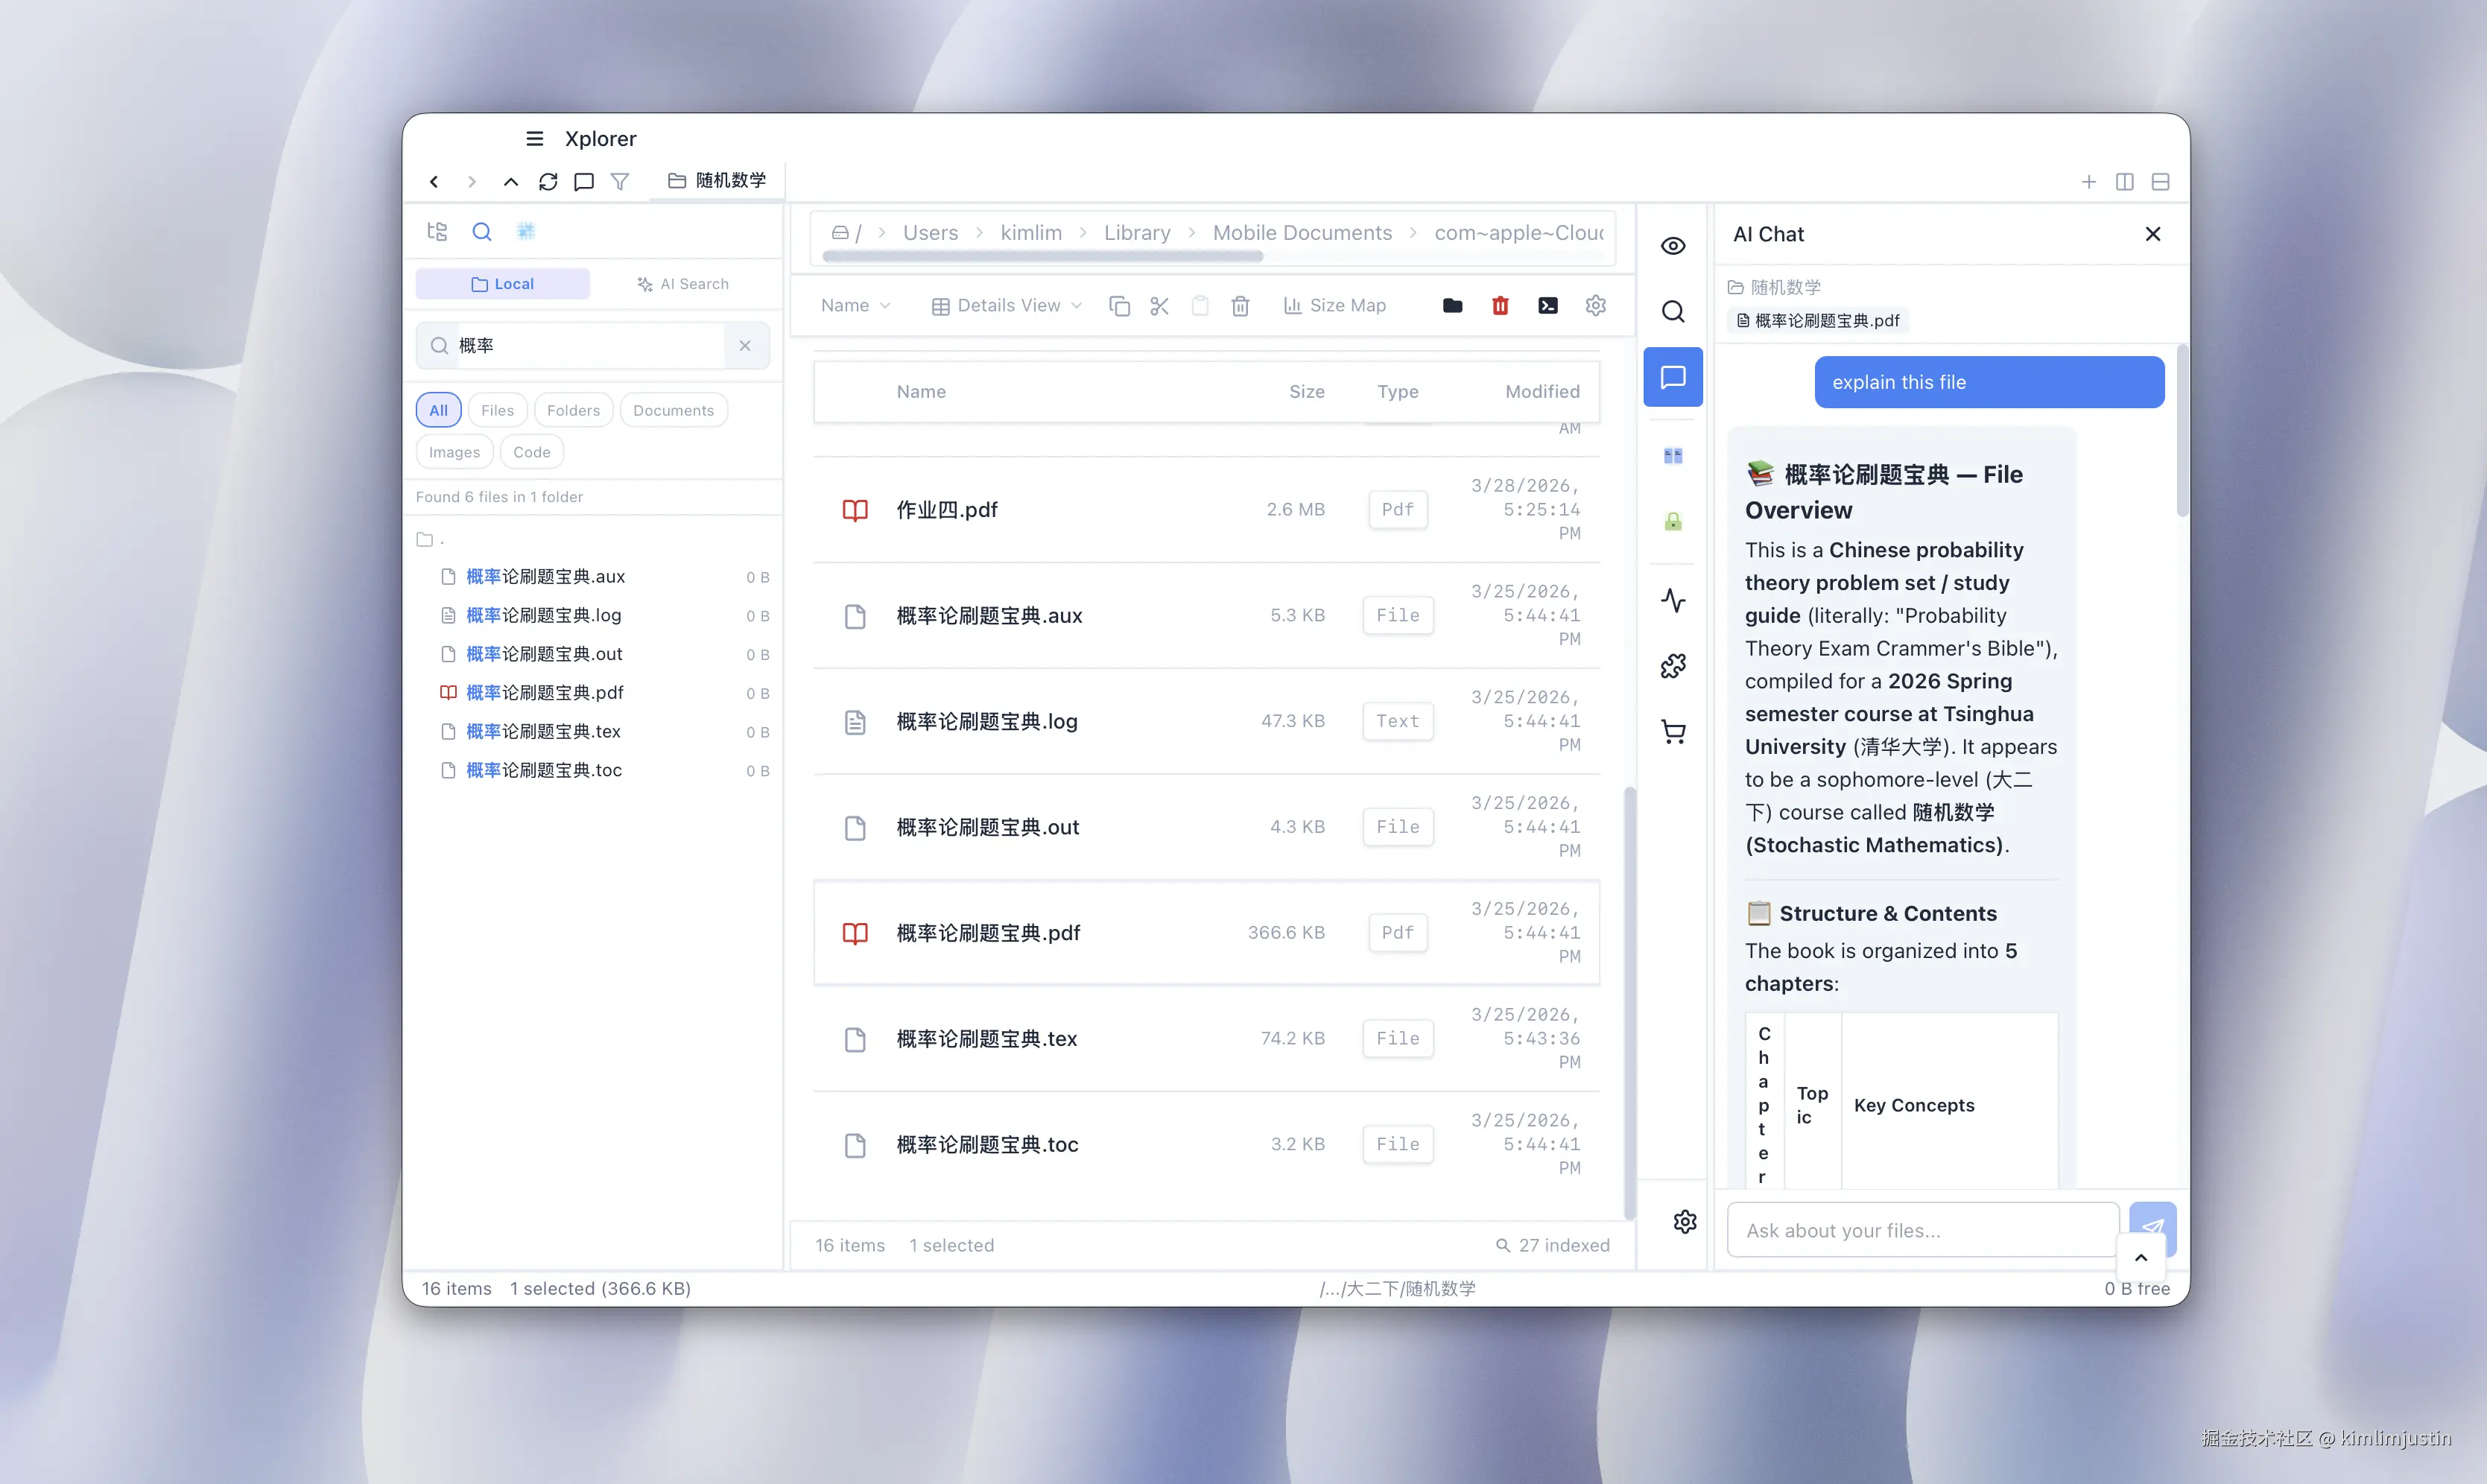Select the 随机数学 folder tab

click(x=717, y=181)
